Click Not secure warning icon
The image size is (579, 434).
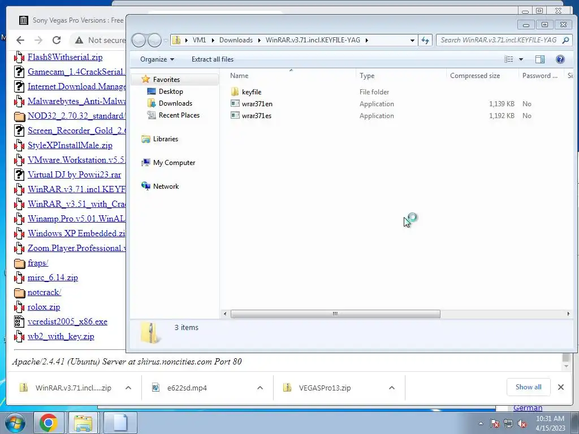79,40
